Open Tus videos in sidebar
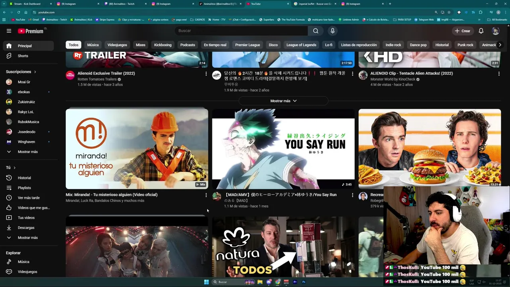Screen dimensions: 510x287 click(x=28, y=218)
